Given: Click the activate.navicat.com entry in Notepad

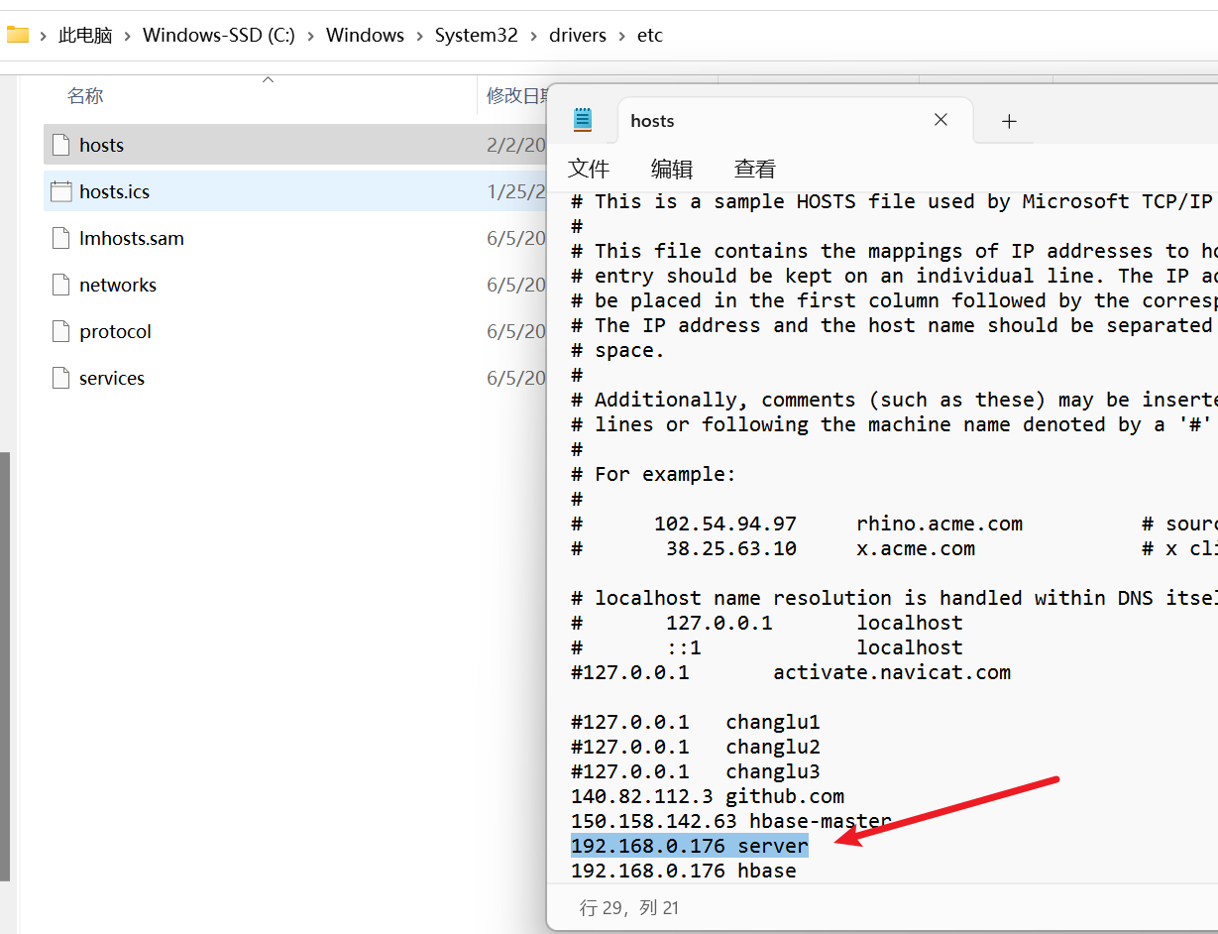Looking at the screenshot, I should pyautogui.click(x=892, y=672).
